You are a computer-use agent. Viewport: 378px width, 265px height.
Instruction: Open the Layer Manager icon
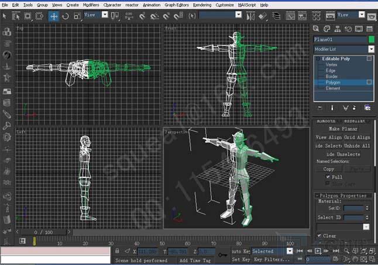[277, 16]
